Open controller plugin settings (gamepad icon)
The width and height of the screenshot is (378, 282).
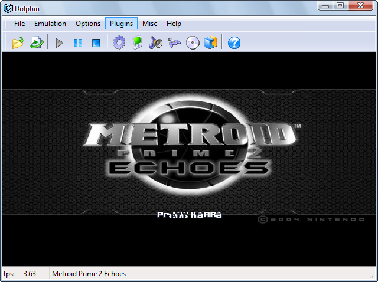coord(174,43)
